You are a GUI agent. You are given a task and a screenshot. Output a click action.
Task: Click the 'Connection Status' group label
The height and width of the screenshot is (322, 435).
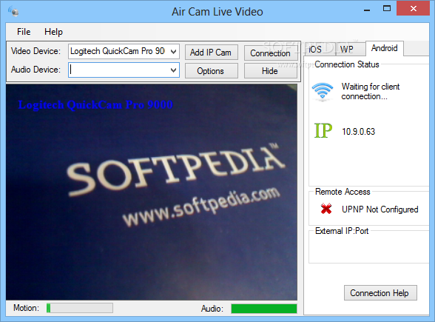347,64
